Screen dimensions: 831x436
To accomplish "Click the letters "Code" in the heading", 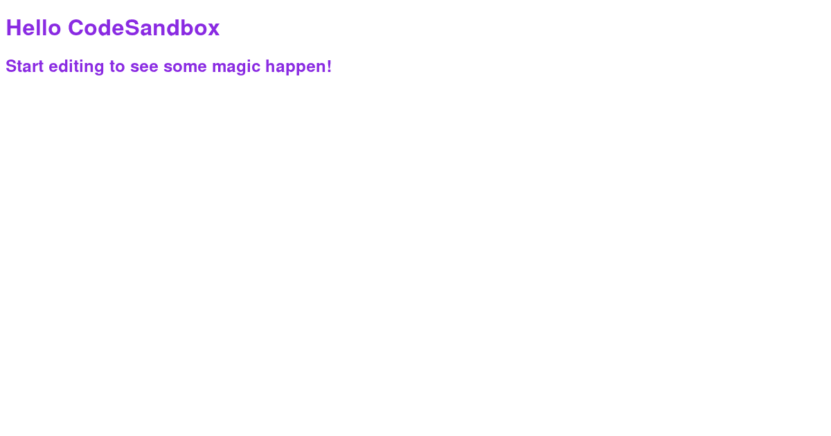I will [x=96, y=28].
